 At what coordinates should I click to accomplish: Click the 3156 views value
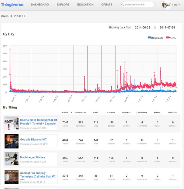pos(65,158)
